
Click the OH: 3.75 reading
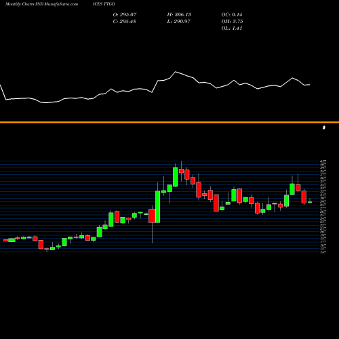232,22
